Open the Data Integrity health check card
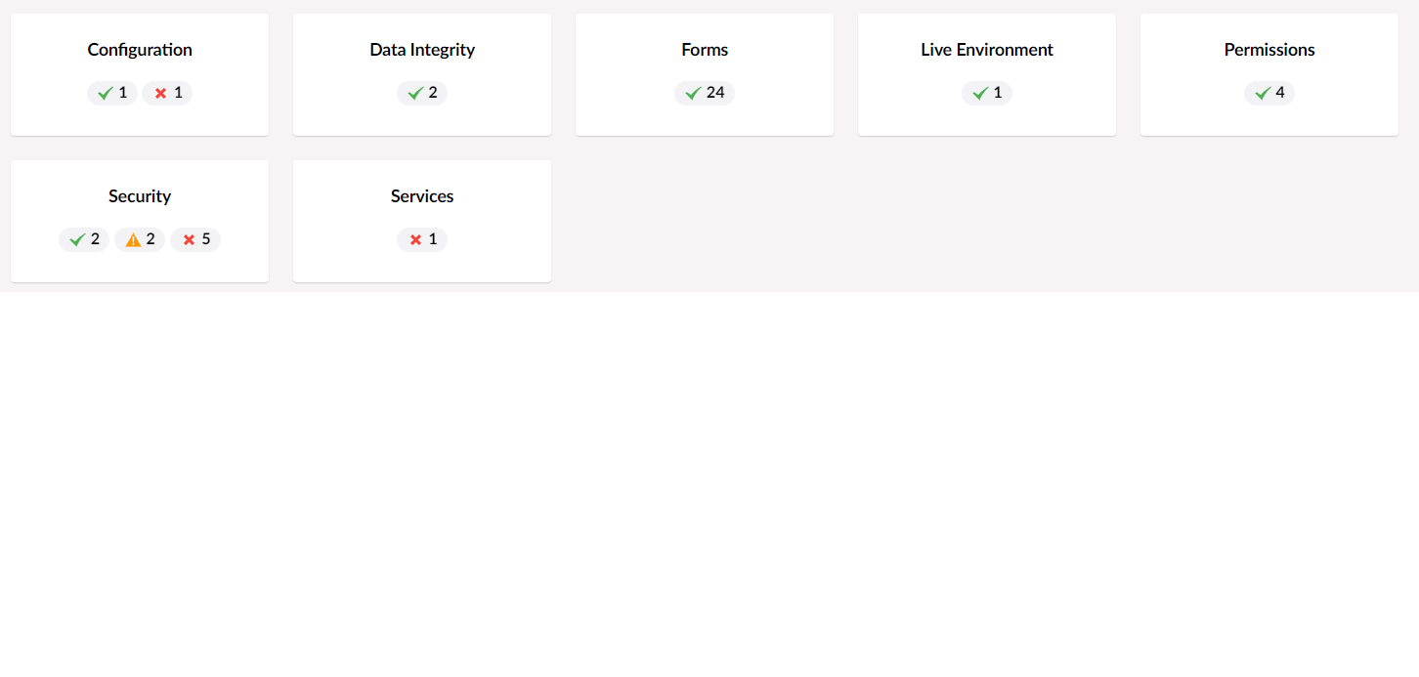Screen dimensions: 1419x677 [422, 74]
